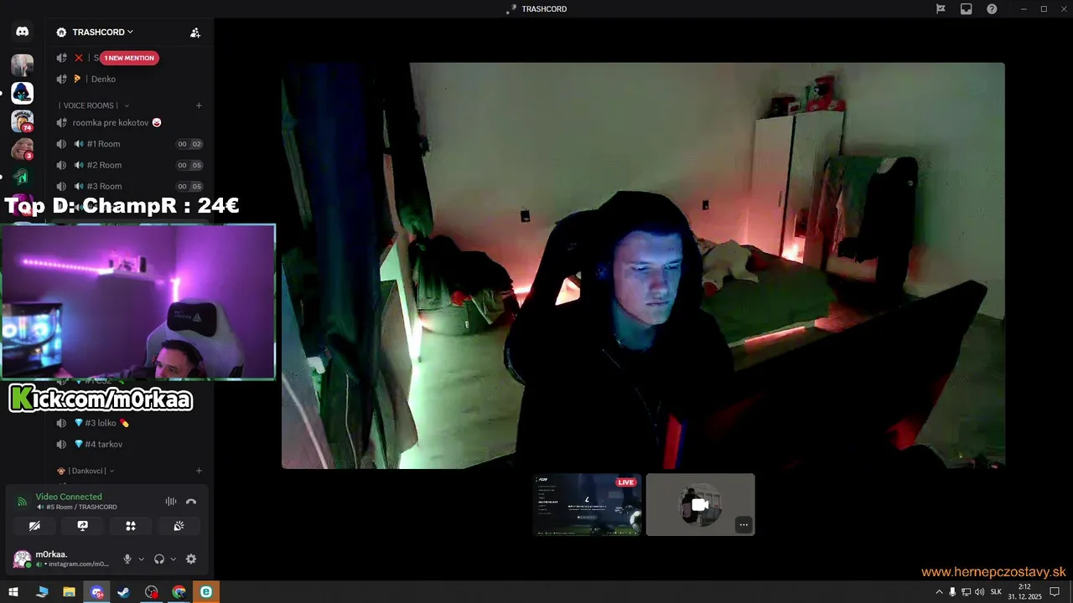
Task: Collapse the VOICE ROOMS category
Action: pyautogui.click(x=92, y=106)
